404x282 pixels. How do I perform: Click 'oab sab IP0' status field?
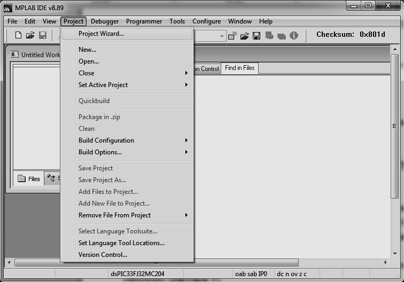251,274
